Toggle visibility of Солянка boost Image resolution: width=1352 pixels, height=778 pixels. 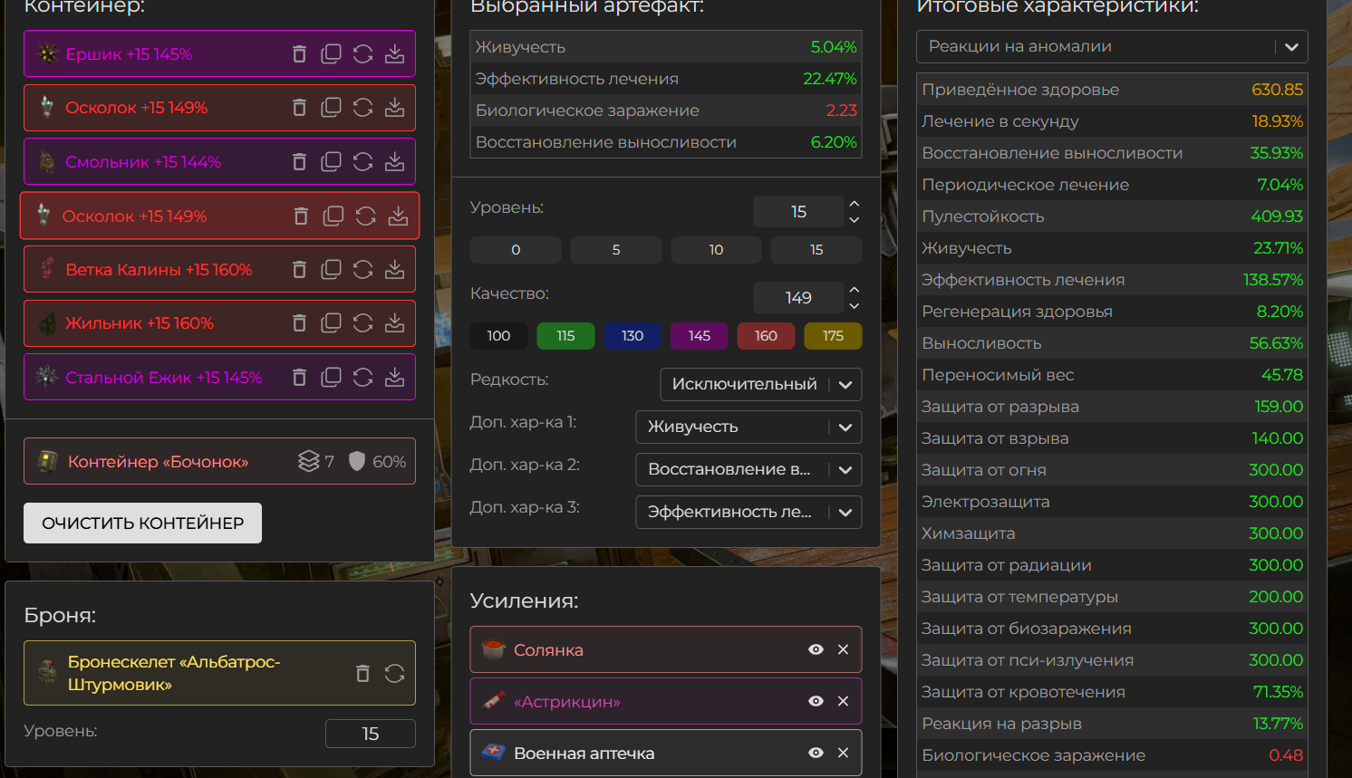[x=816, y=649]
